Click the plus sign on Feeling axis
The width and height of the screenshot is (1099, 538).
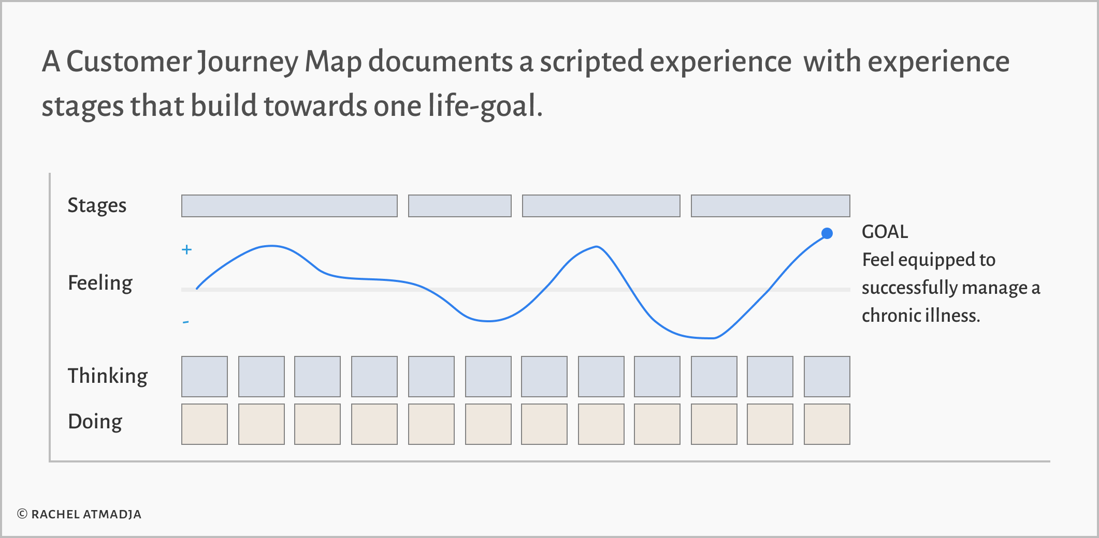[x=187, y=250]
